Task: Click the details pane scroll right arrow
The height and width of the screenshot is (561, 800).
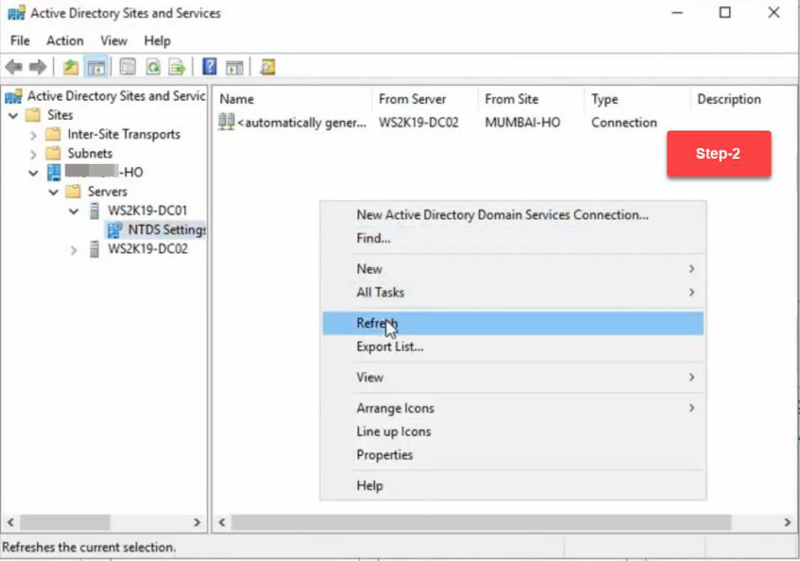Action: click(788, 522)
